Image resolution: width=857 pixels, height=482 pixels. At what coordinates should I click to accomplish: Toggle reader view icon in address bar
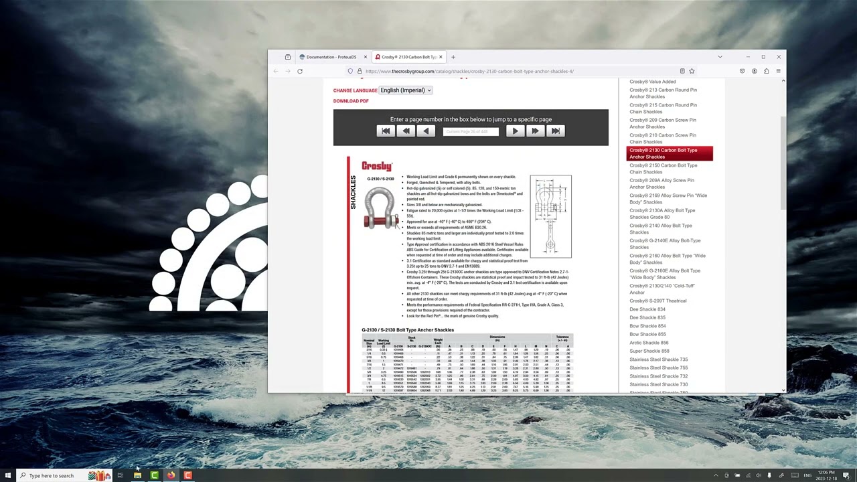pos(682,71)
